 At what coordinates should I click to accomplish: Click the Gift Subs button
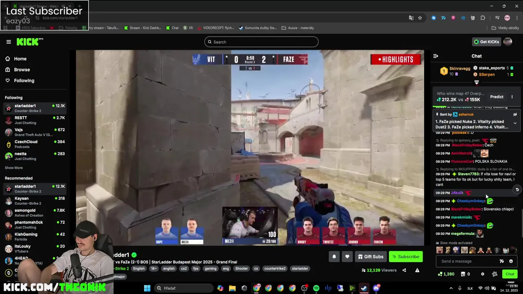[x=371, y=256]
